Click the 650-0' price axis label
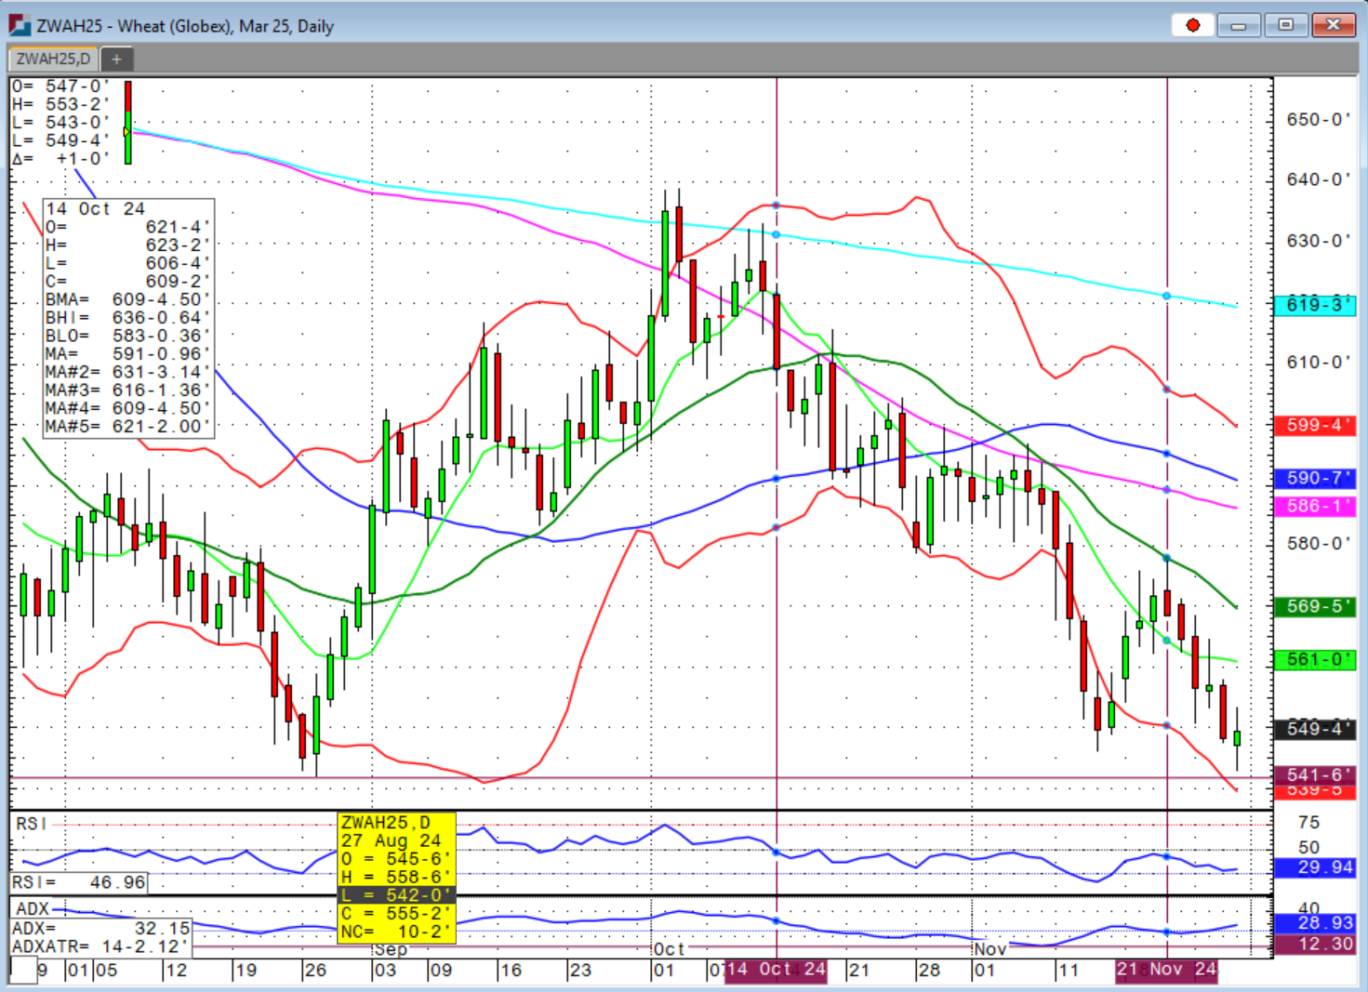 tap(1318, 120)
